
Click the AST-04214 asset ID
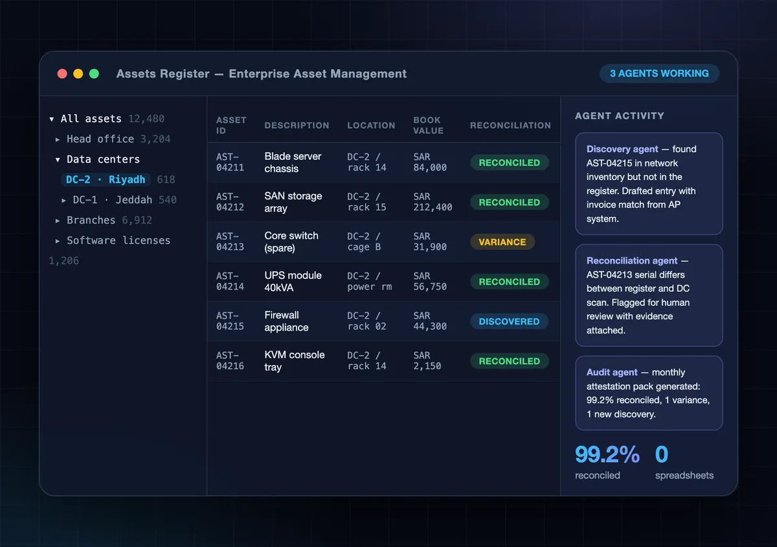coord(230,282)
